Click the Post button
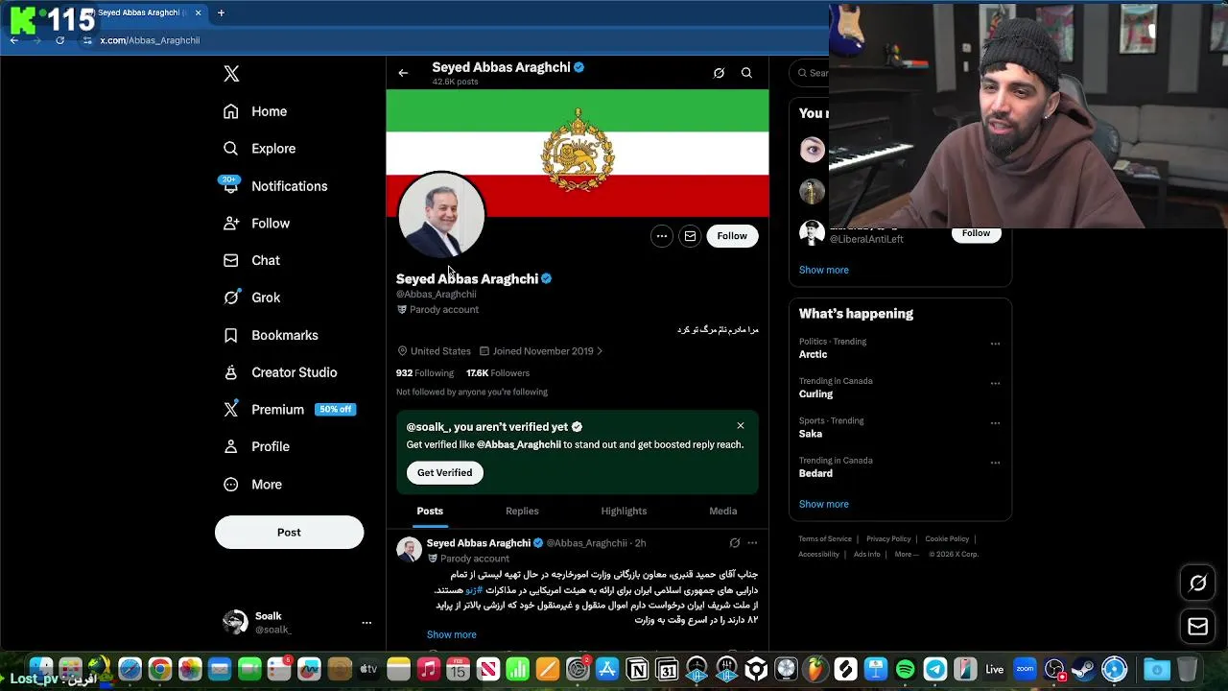This screenshot has width=1228, height=691. (289, 533)
